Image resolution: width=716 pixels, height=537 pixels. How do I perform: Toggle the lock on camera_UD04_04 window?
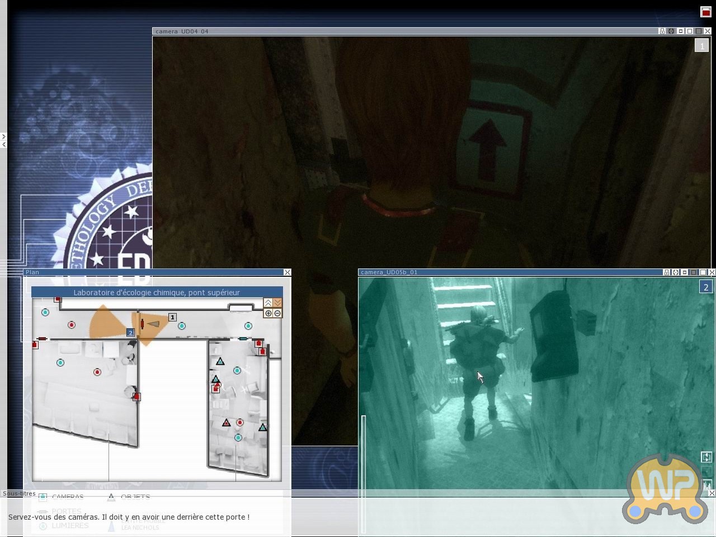[x=662, y=31]
